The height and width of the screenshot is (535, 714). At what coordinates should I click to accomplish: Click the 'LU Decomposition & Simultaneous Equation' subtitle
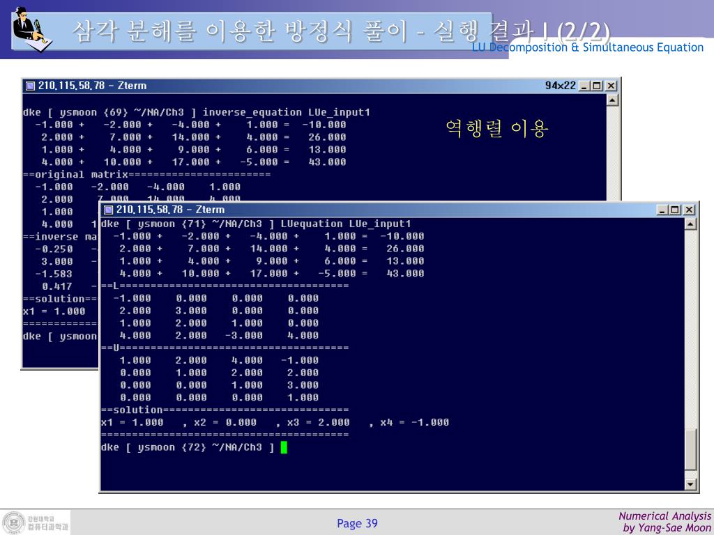click(x=587, y=47)
